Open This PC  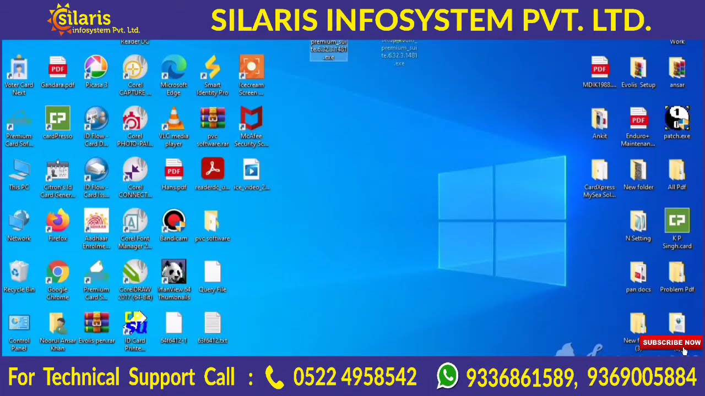pyautogui.click(x=19, y=174)
